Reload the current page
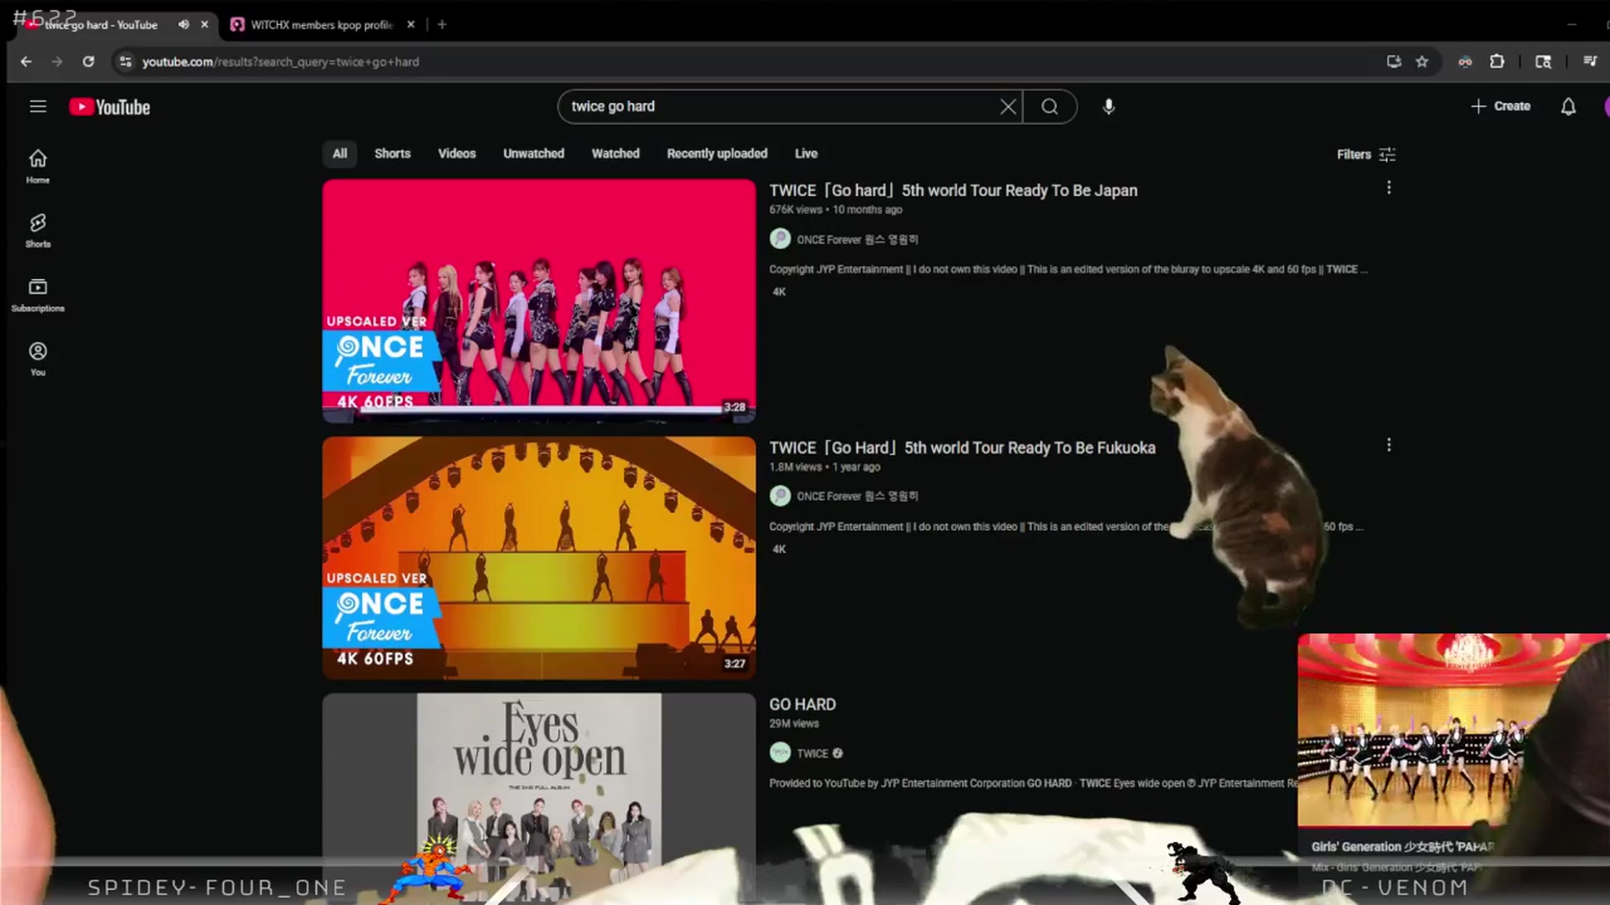Image resolution: width=1610 pixels, height=905 pixels. pos(88,61)
